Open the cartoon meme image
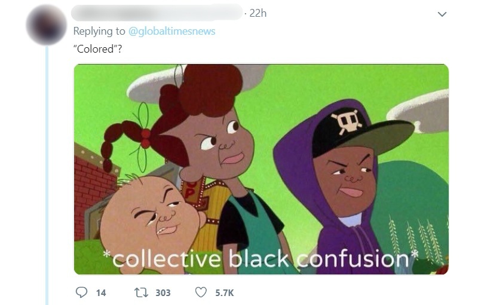Image resolution: width=478 pixels, height=305 pixels. click(x=261, y=169)
